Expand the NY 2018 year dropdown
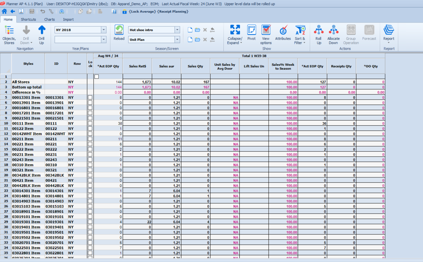Viewport: 423px width, 262px height. tap(103, 30)
